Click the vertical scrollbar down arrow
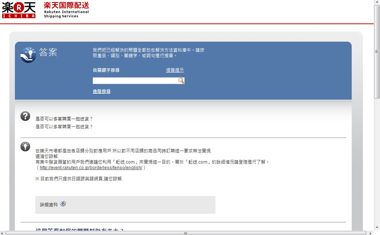The image size is (380, 235). click(377, 228)
